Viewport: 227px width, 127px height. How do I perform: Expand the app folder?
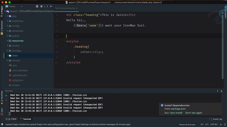click(7, 16)
